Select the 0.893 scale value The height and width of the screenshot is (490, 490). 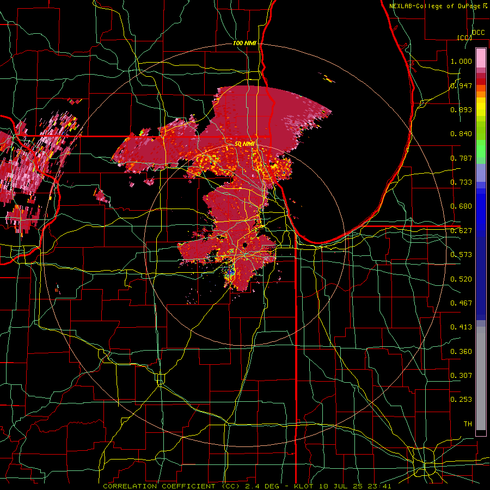coord(461,109)
